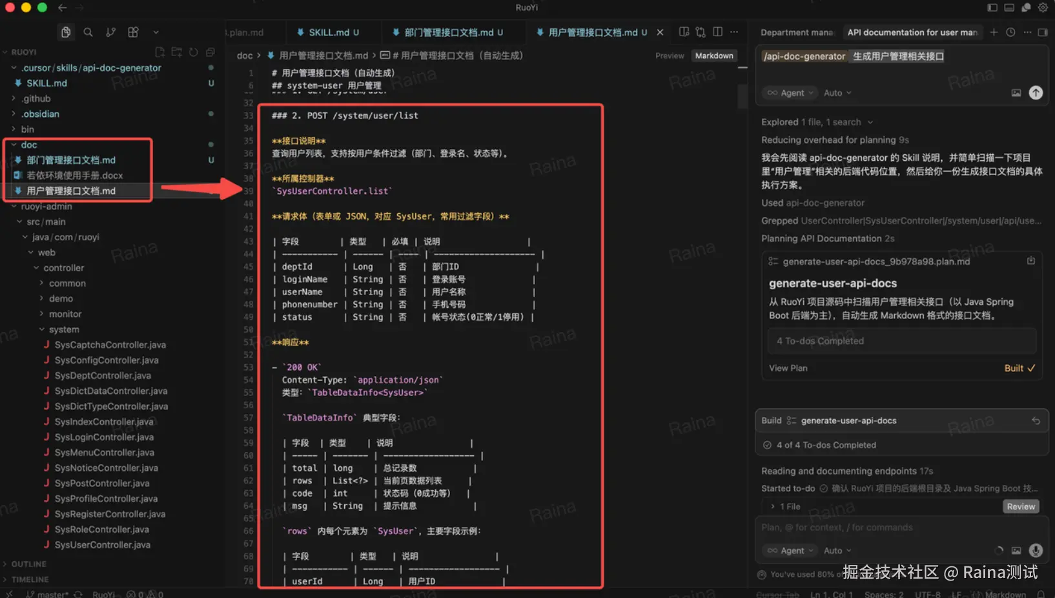The height and width of the screenshot is (598, 1055).
Task: Refresh the RUOYI explorer tree
Action: [193, 52]
